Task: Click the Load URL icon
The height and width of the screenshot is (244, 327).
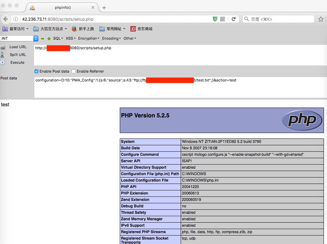Action: pos(3,47)
